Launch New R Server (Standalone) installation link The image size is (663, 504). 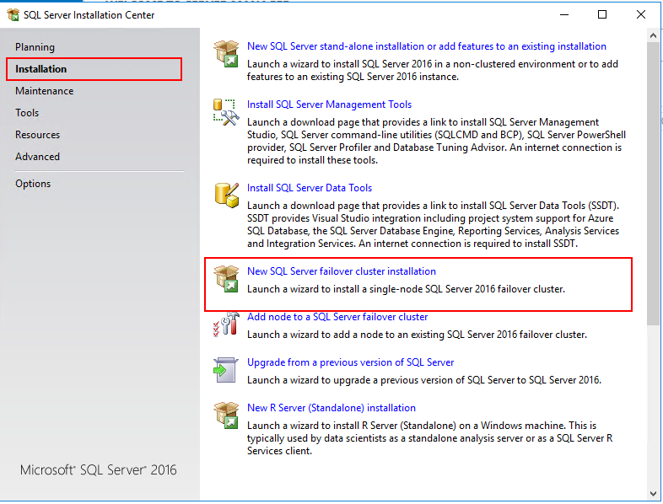point(331,408)
